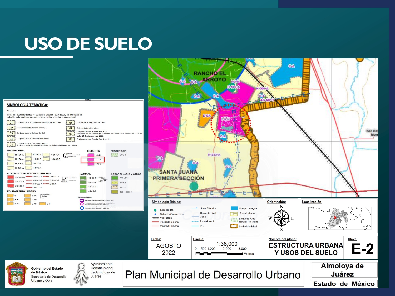The height and width of the screenshot is (296, 395).
Task: Click the Límite Municipal legend symbol
Action: click(x=234, y=226)
